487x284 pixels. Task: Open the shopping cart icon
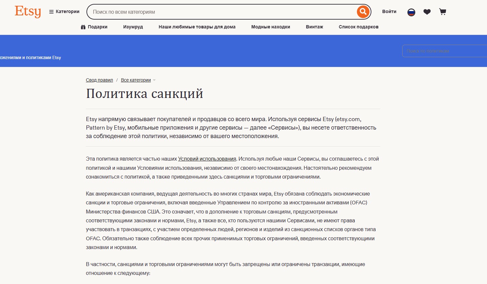click(443, 12)
